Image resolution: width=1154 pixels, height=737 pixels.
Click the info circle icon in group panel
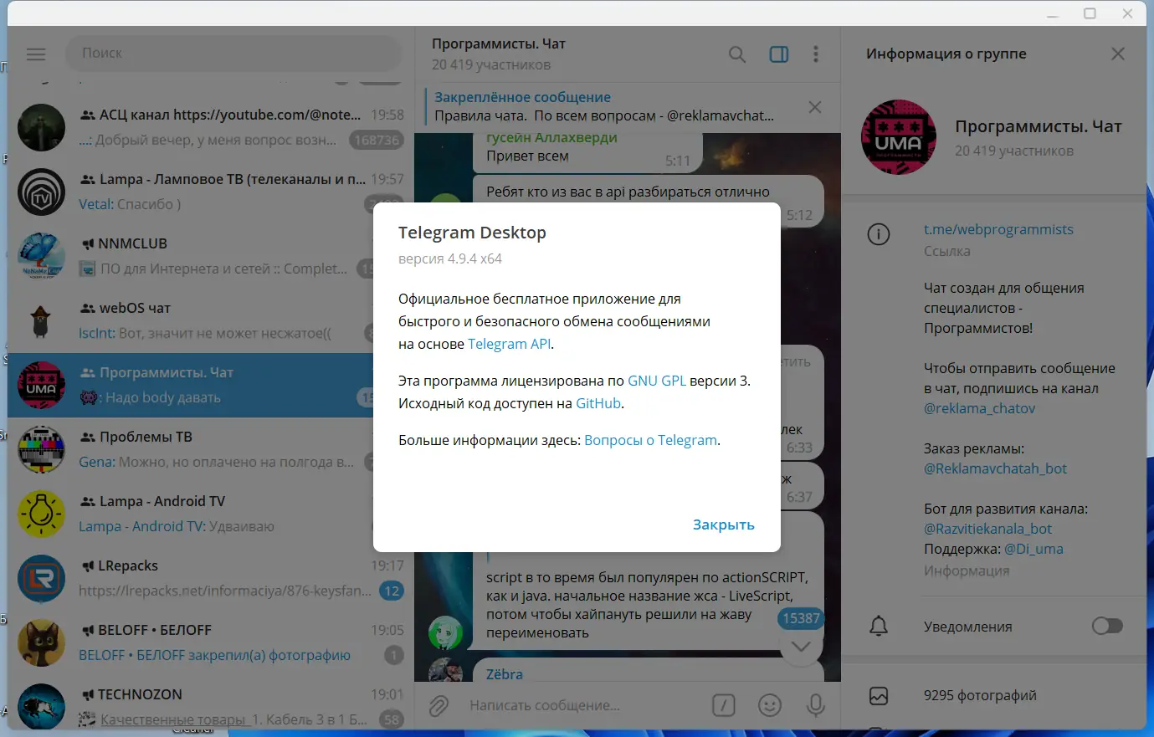click(879, 234)
